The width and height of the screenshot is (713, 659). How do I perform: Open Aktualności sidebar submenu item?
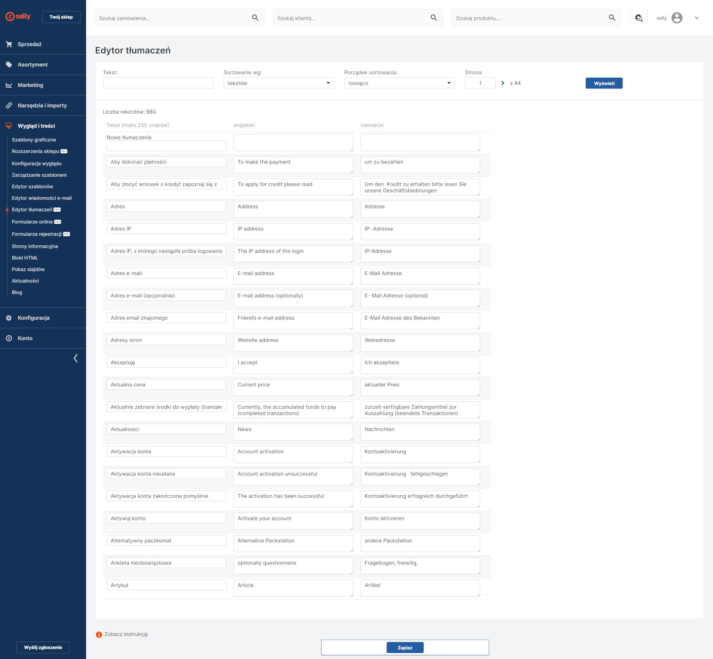pyautogui.click(x=25, y=281)
